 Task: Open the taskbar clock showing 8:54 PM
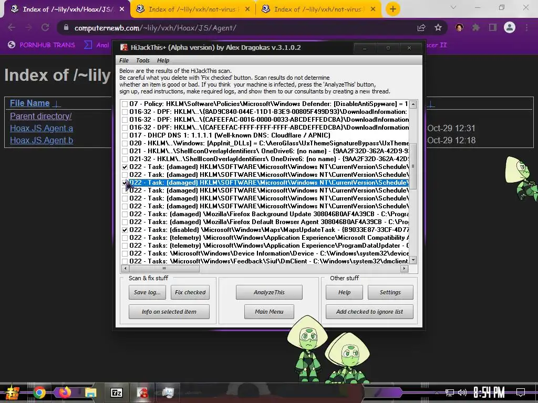[489, 393]
